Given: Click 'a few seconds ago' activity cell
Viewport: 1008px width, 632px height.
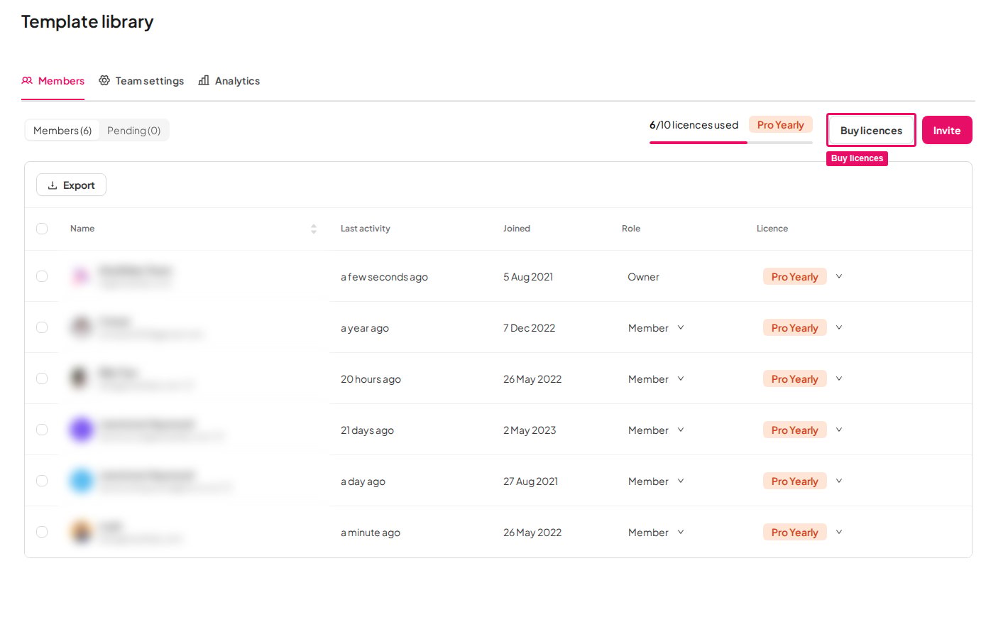Looking at the screenshot, I should click(x=384, y=277).
